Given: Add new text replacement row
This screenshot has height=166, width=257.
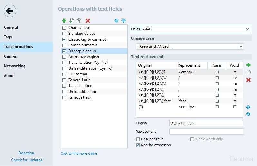Looking at the screenshot, I should click(248, 65).
